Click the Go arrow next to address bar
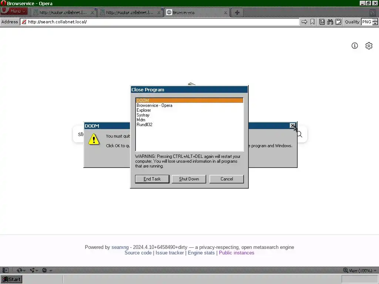The image size is (379, 284). [x=304, y=22]
